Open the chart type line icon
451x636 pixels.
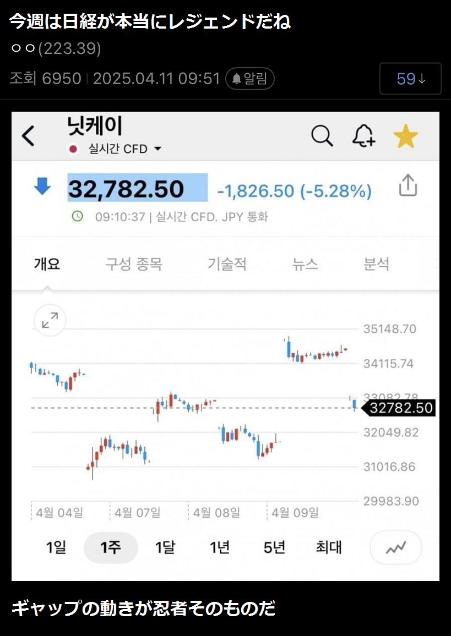pyautogui.click(x=396, y=548)
